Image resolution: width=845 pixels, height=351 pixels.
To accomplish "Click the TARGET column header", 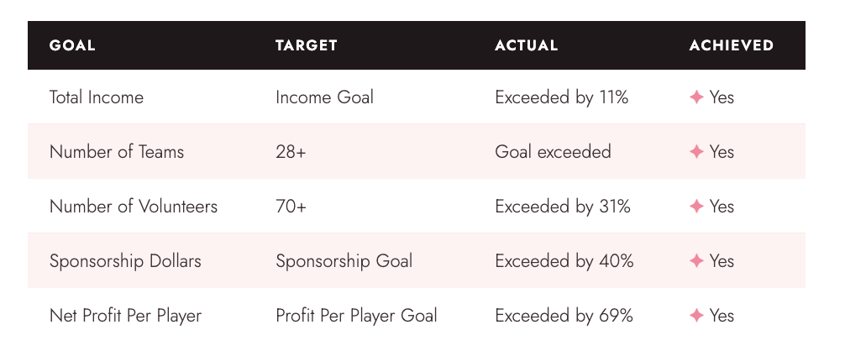I will tap(306, 45).
